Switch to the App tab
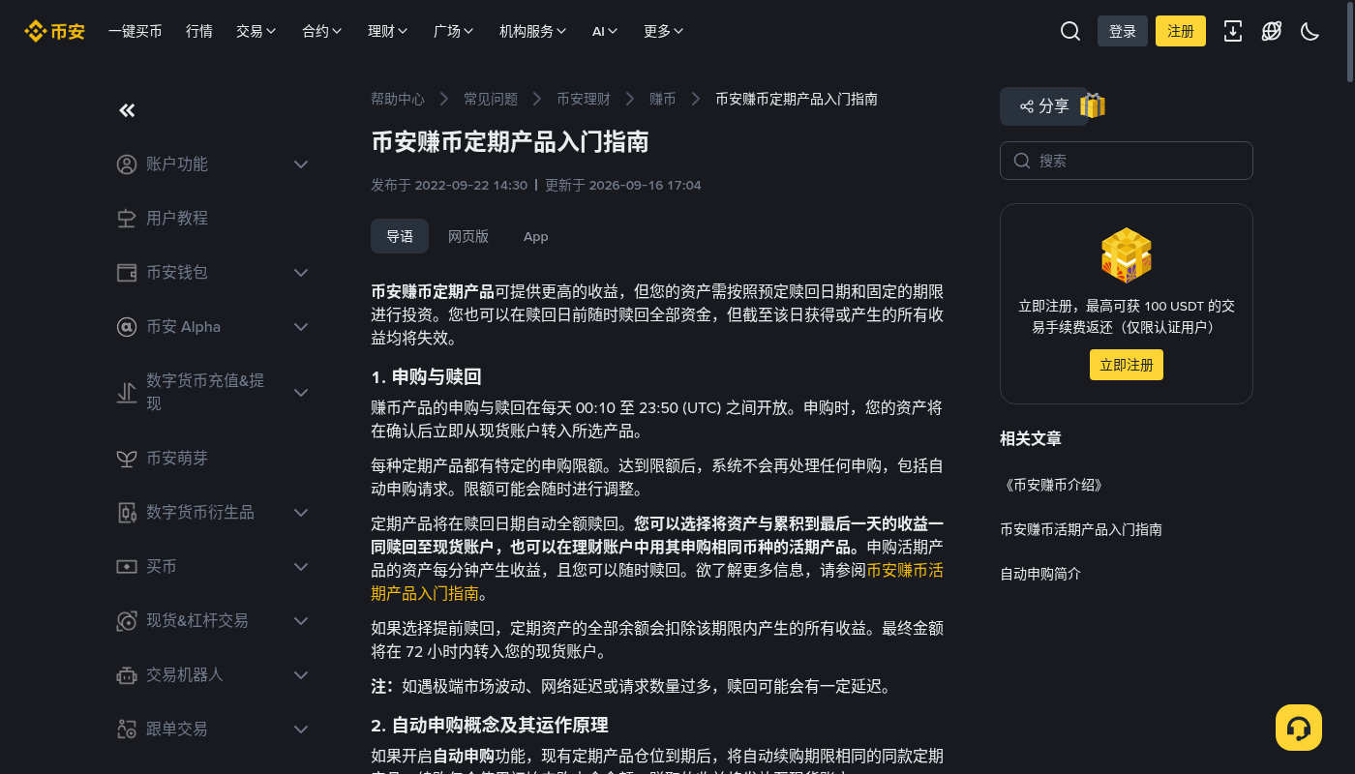Image resolution: width=1355 pixels, height=774 pixels. point(535,236)
